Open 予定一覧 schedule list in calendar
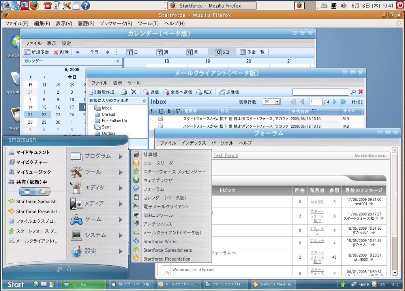This screenshot has width=405, height=291. pos(252,52)
